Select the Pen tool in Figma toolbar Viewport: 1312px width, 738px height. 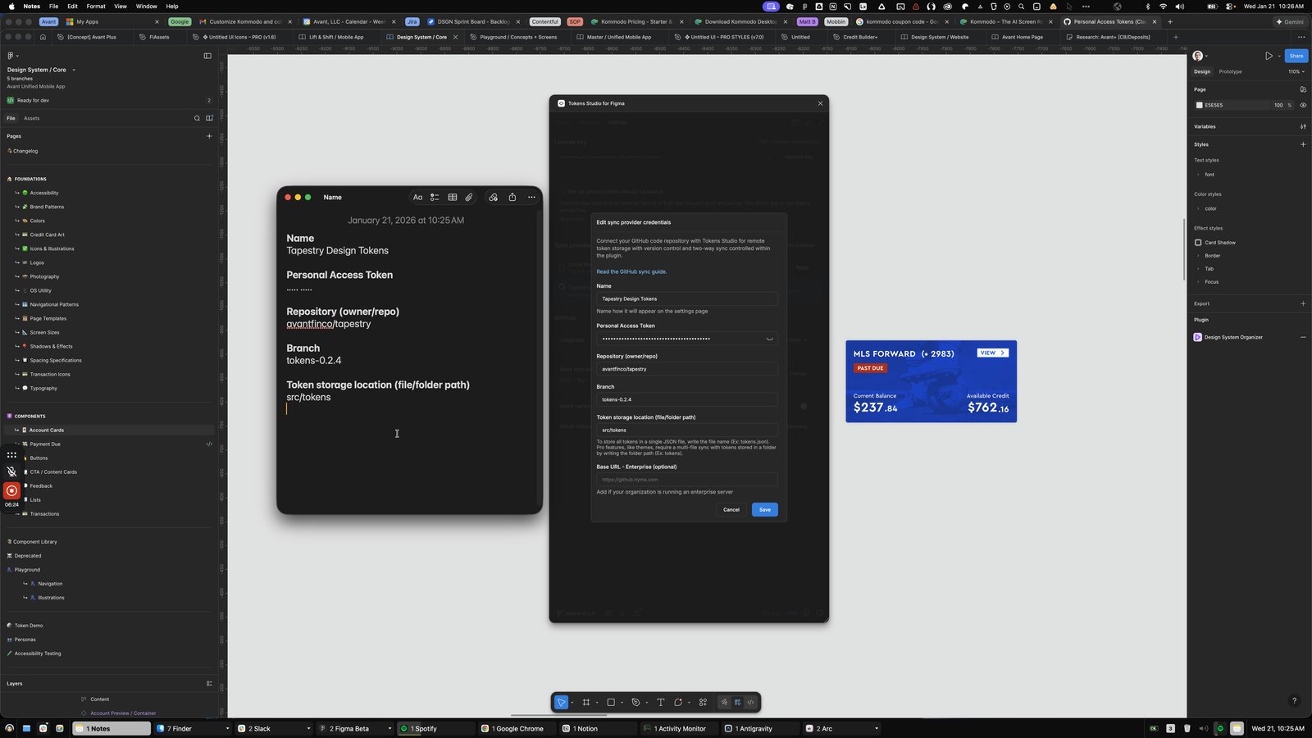[x=635, y=703]
